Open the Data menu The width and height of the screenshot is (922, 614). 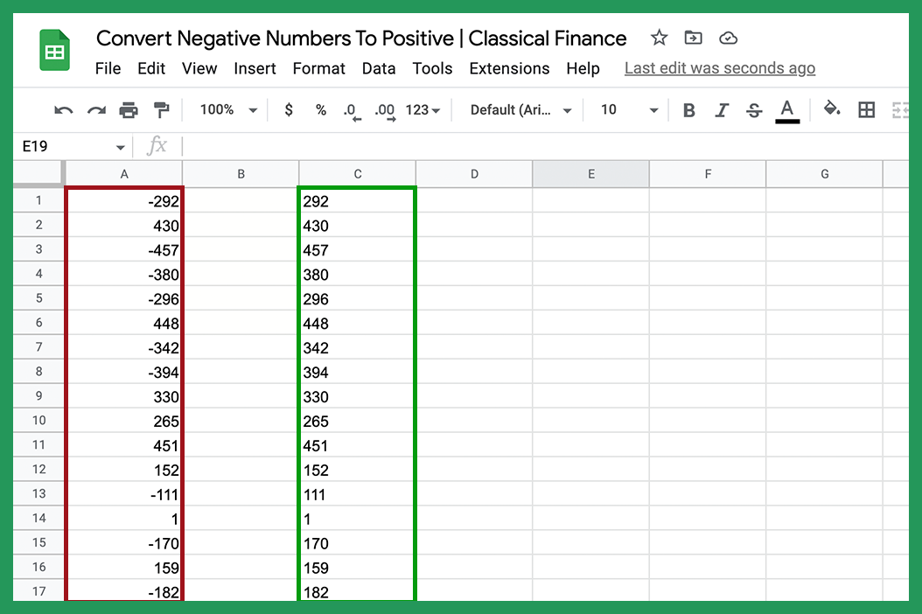[378, 68]
